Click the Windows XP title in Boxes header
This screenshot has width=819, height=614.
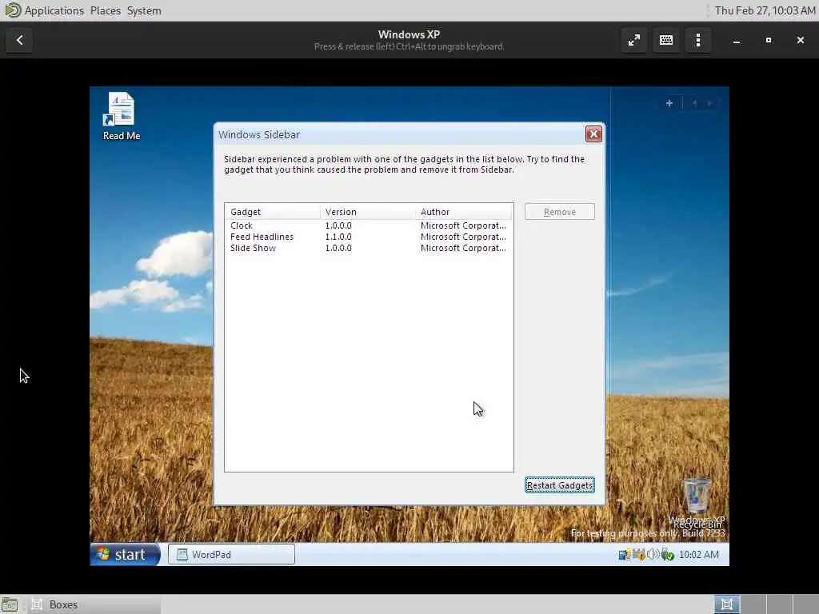click(409, 34)
